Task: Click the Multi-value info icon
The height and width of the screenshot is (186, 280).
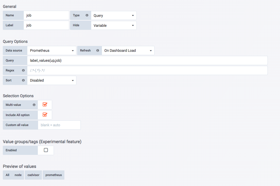Action: [x=34, y=105]
